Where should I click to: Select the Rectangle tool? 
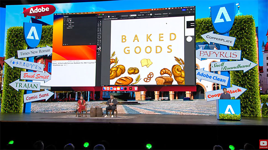tap(98, 28)
